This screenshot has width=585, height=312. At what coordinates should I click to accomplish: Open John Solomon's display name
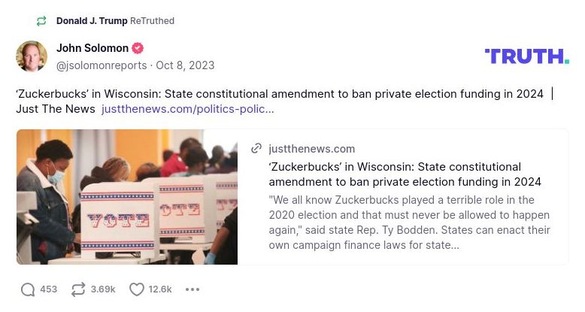click(x=92, y=48)
